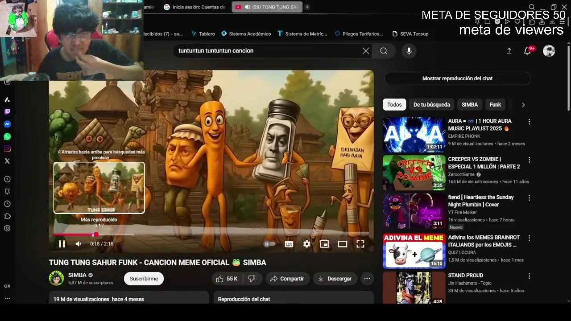Image resolution: width=571 pixels, height=321 pixels.
Task: Select De tu búsqueda chip
Action: 431,105
